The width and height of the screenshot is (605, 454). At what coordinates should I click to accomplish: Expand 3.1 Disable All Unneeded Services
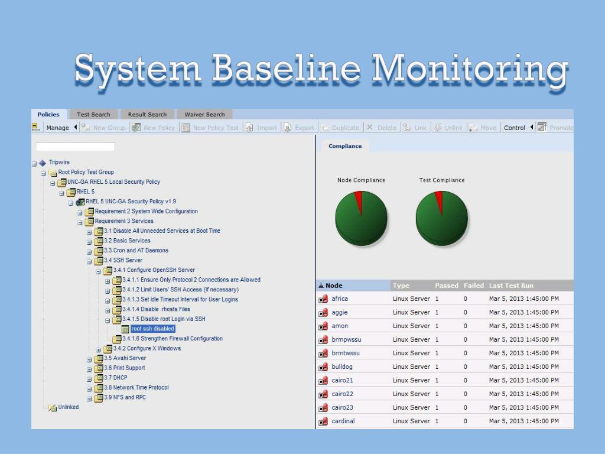pos(89,232)
